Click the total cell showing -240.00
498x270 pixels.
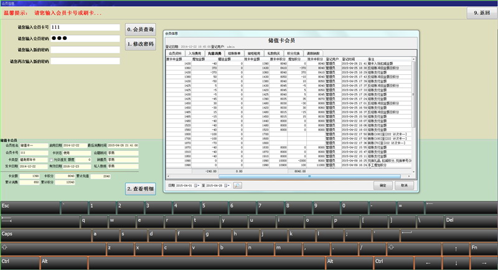pyautogui.click(x=205, y=171)
